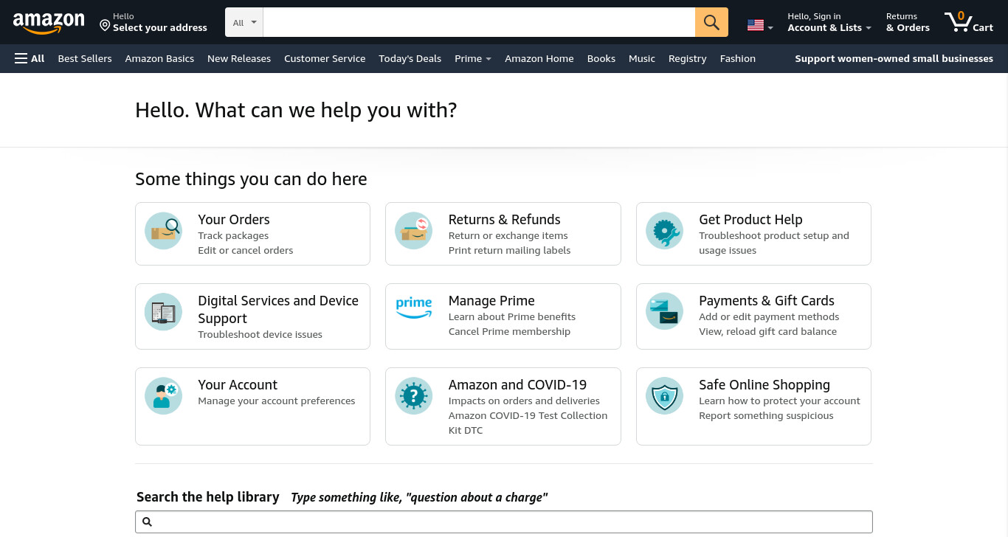The width and height of the screenshot is (1008, 537).
Task: Open Payments & Gift Cards title link
Action: 767,301
